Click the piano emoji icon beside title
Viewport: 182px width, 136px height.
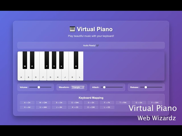(72, 29)
